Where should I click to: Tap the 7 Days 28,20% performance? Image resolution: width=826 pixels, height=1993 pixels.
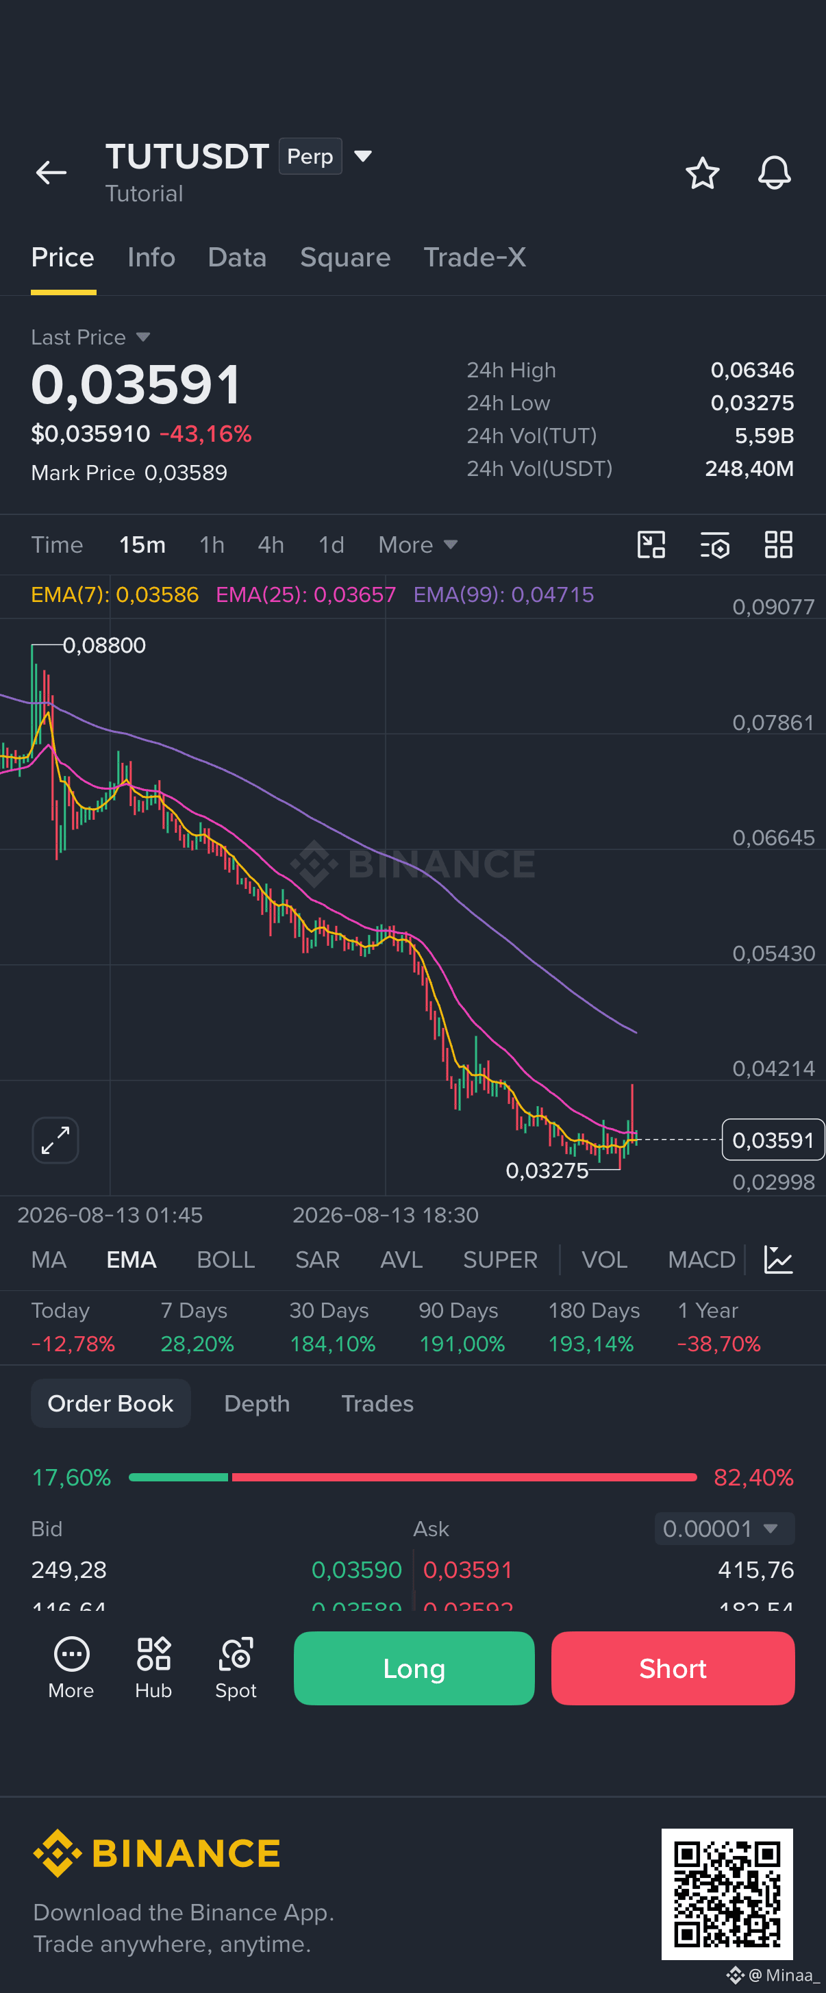tap(197, 1327)
